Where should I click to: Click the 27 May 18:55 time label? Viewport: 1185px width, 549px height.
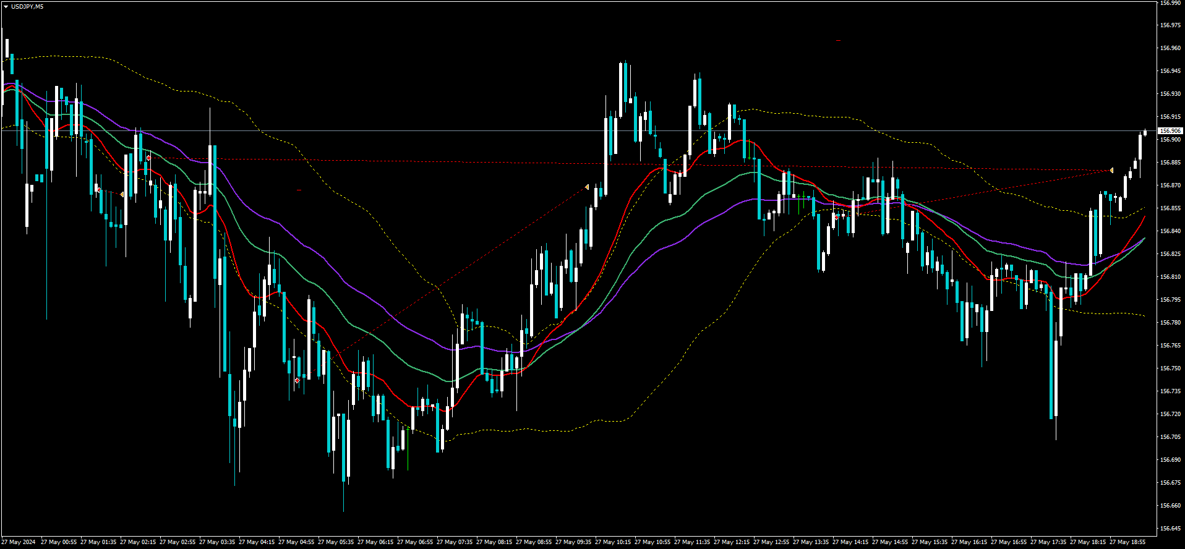coord(1127,542)
